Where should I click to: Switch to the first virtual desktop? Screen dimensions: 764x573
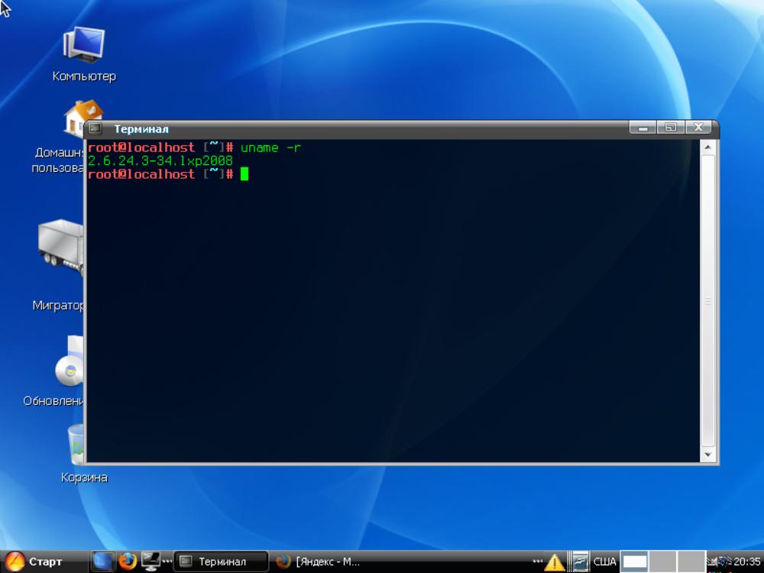(x=634, y=562)
